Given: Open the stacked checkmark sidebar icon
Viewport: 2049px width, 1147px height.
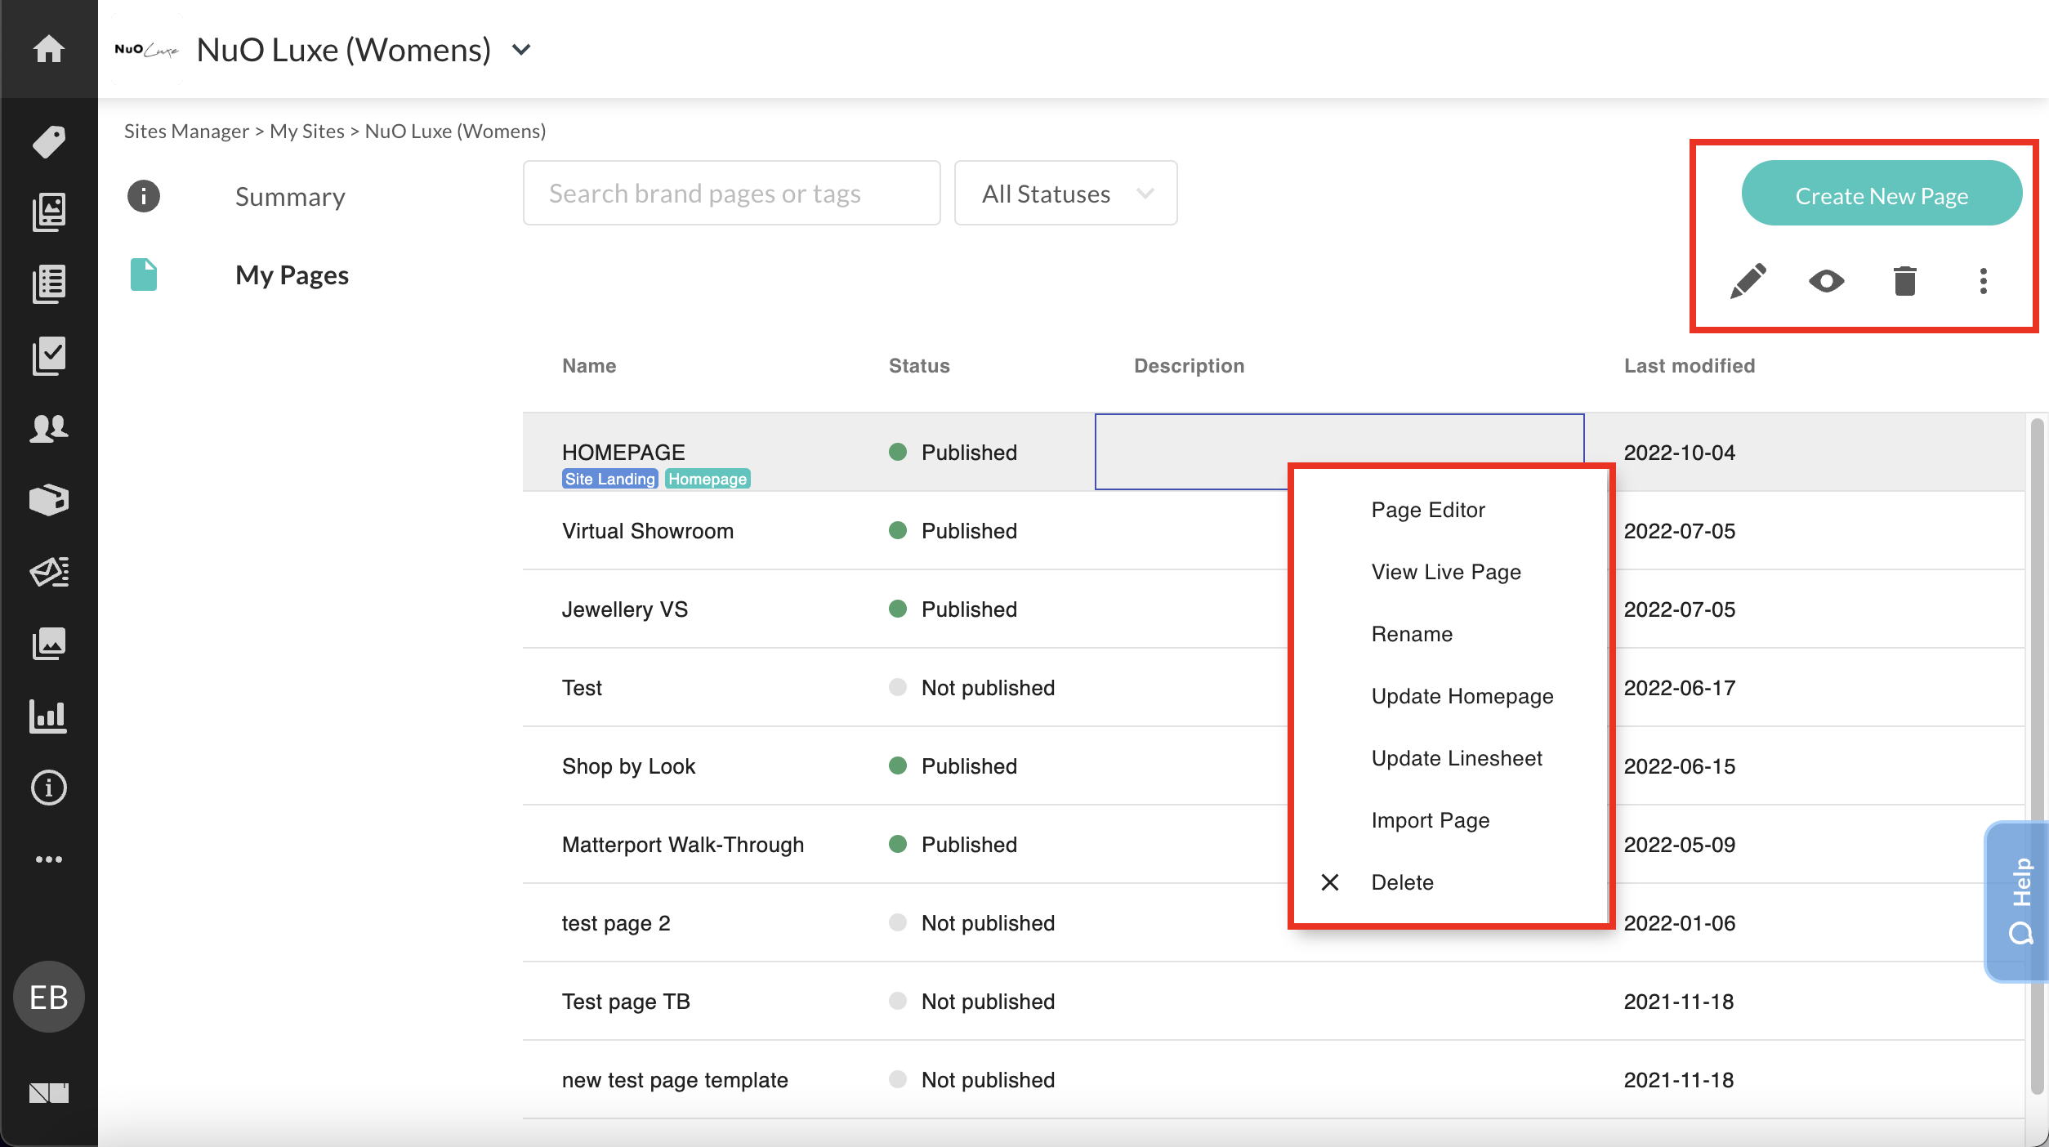Looking at the screenshot, I should point(49,356).
